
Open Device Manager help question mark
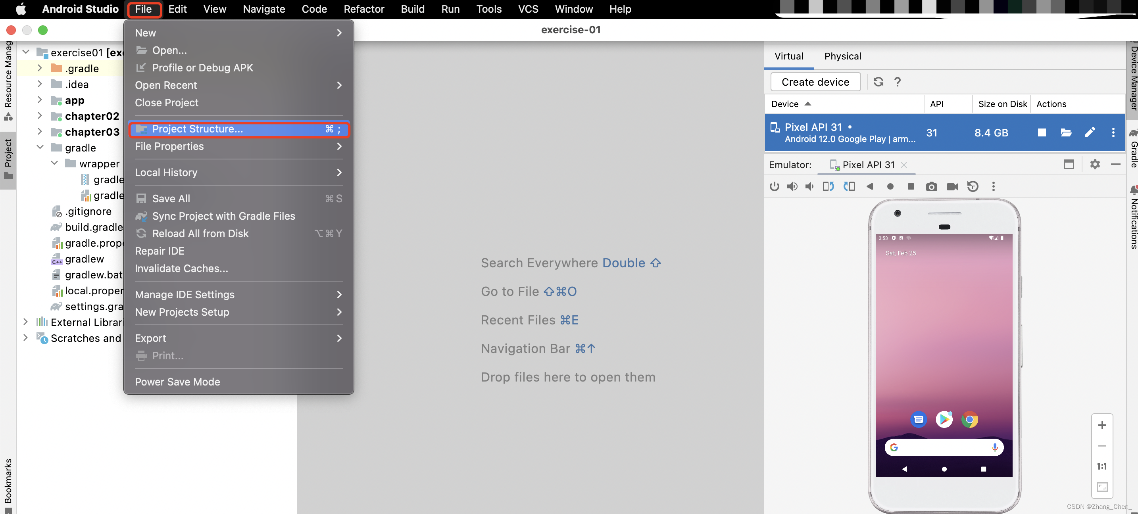pos(897,82)
